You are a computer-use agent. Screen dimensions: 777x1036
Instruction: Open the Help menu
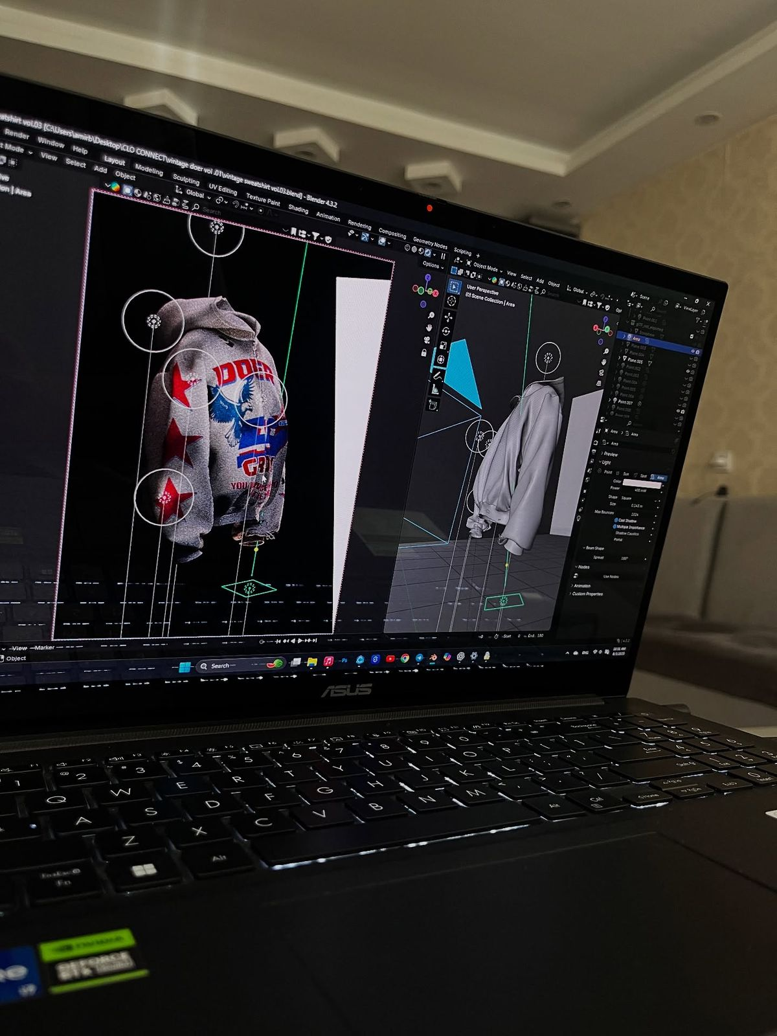click(80, 150)
